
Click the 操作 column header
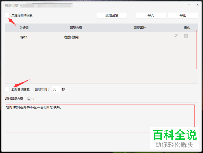click(x=187, y=28)
